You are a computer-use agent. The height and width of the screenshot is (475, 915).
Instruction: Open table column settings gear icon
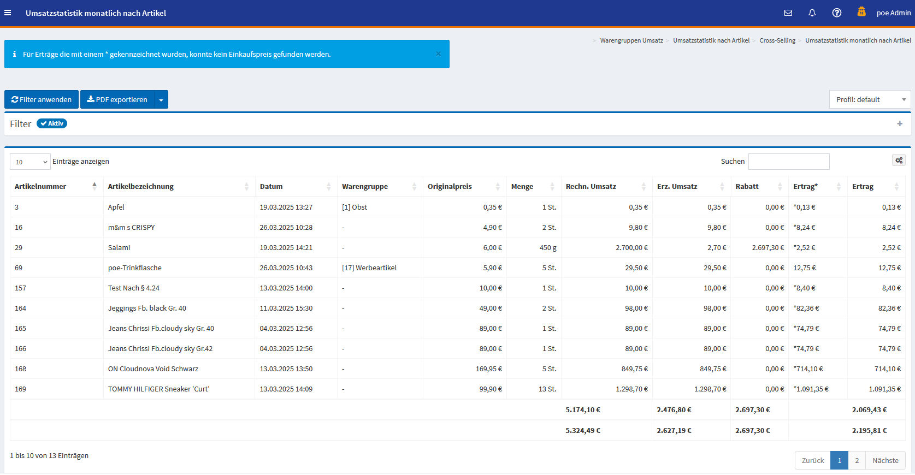[899, 161]
